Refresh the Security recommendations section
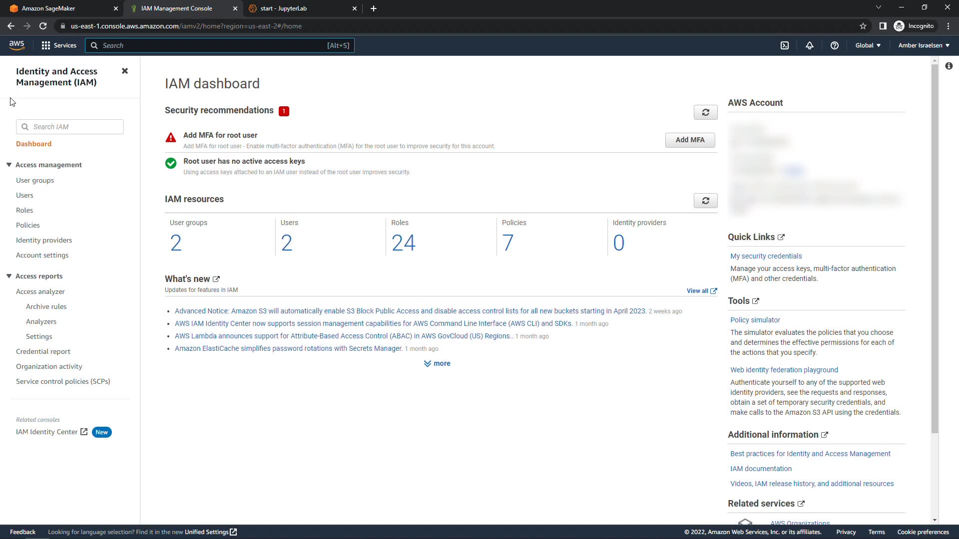The height and width of the screenshot is (539, 959). pyautogui.click(x=705, y=112)
